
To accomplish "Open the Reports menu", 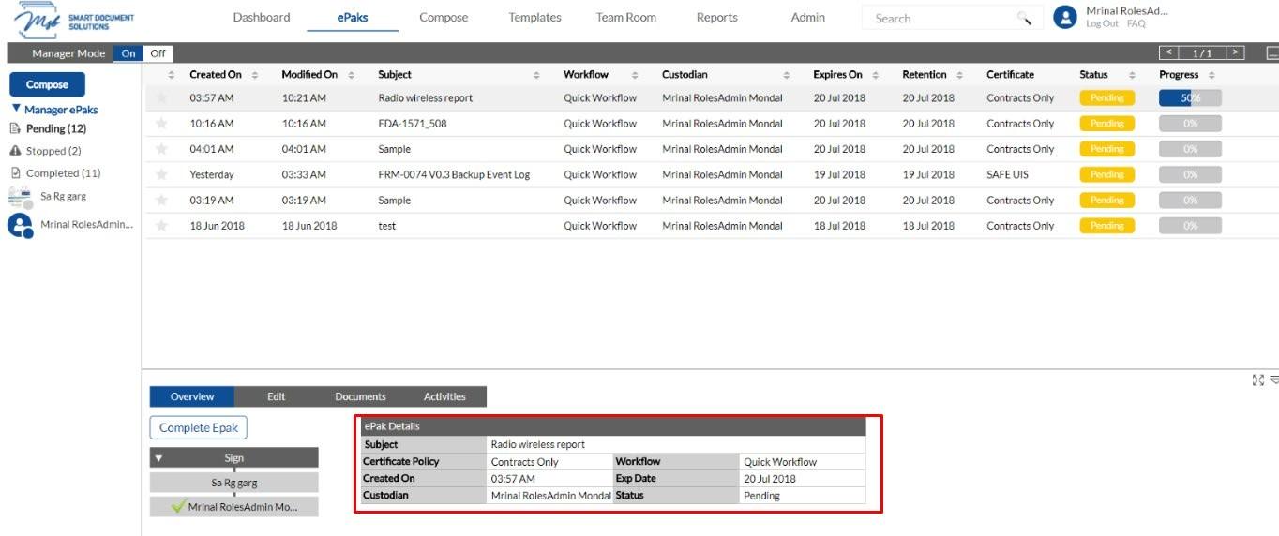I will 716,17.
